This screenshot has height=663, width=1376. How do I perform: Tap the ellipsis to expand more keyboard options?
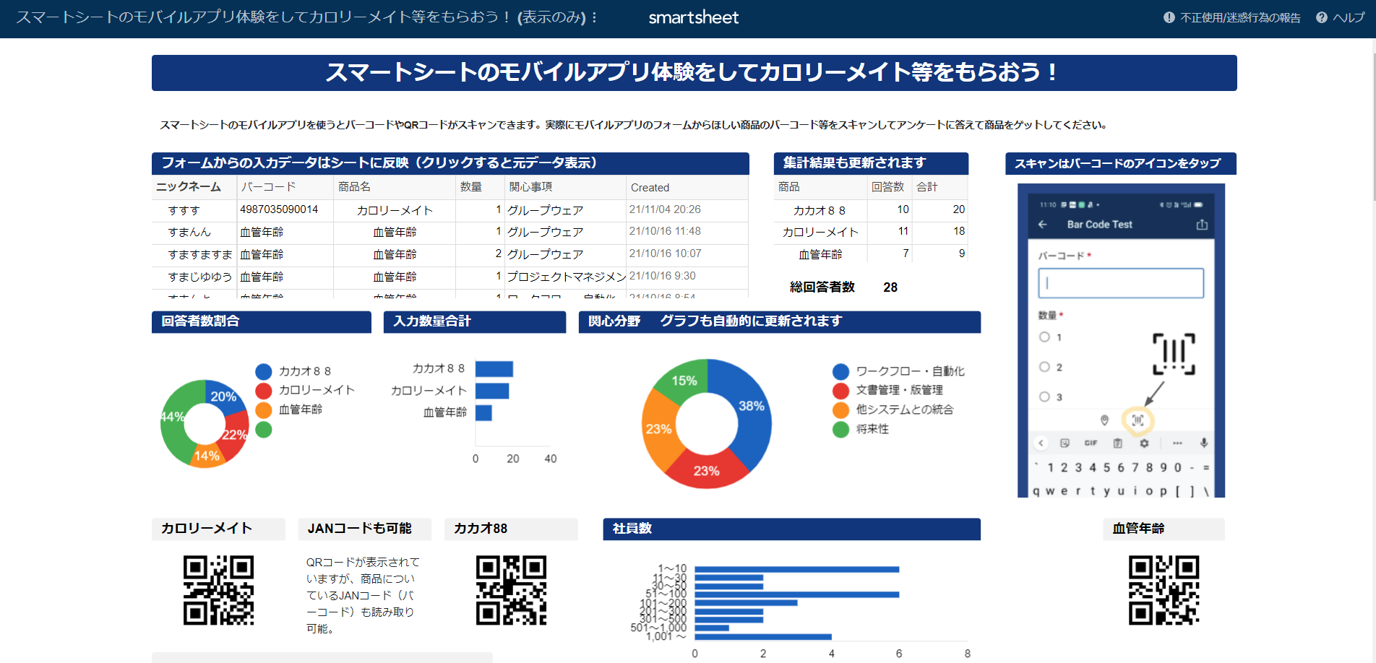[x=1177, y=444]
